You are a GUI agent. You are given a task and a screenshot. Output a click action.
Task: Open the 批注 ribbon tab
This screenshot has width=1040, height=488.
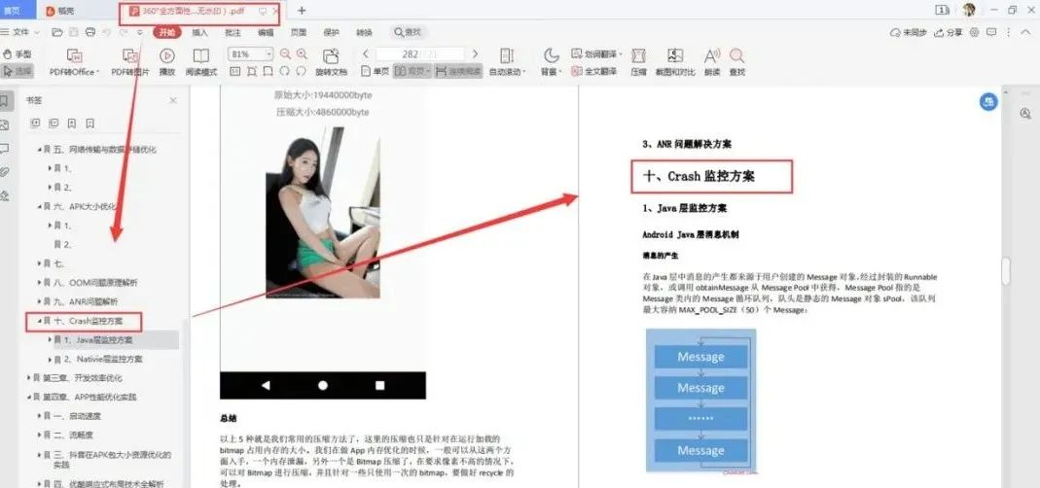(233, 32)
